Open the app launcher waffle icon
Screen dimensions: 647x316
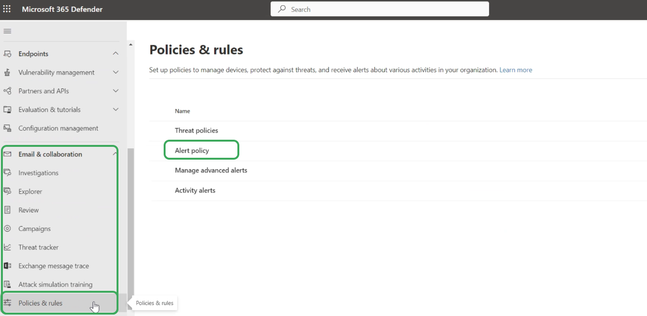(x=7, y=9)
